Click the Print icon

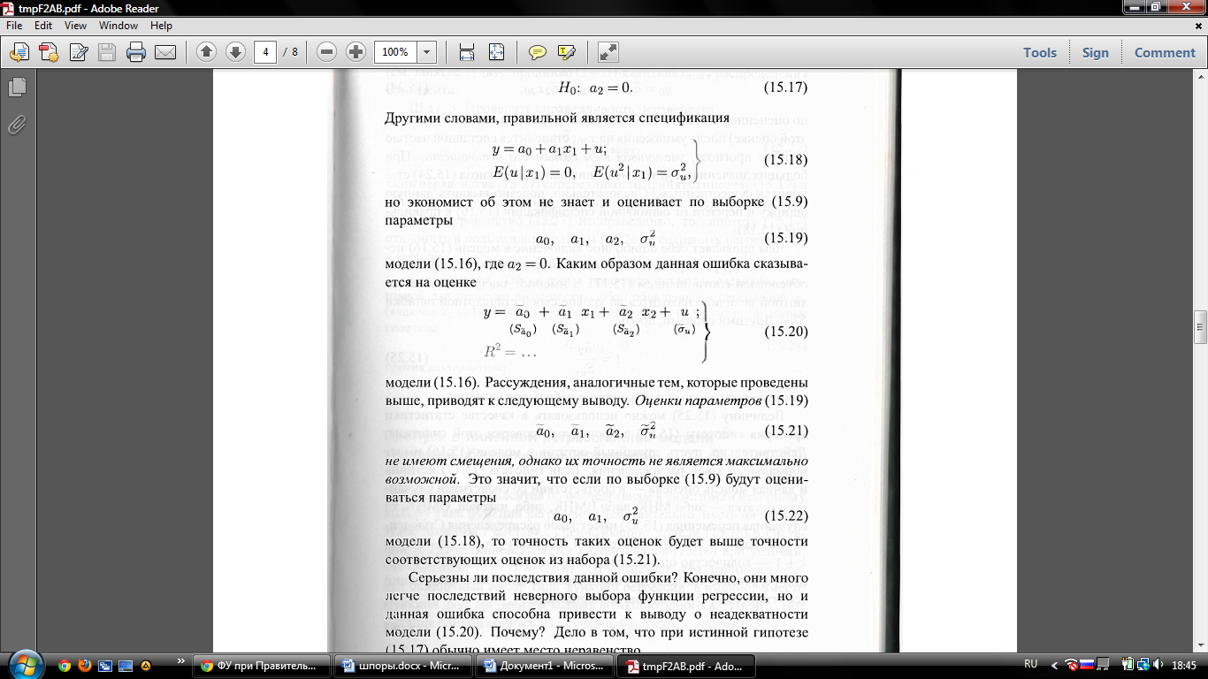click(x=136, y=52)
